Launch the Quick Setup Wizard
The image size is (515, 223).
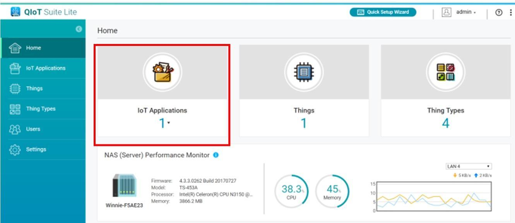click(383, 12)
